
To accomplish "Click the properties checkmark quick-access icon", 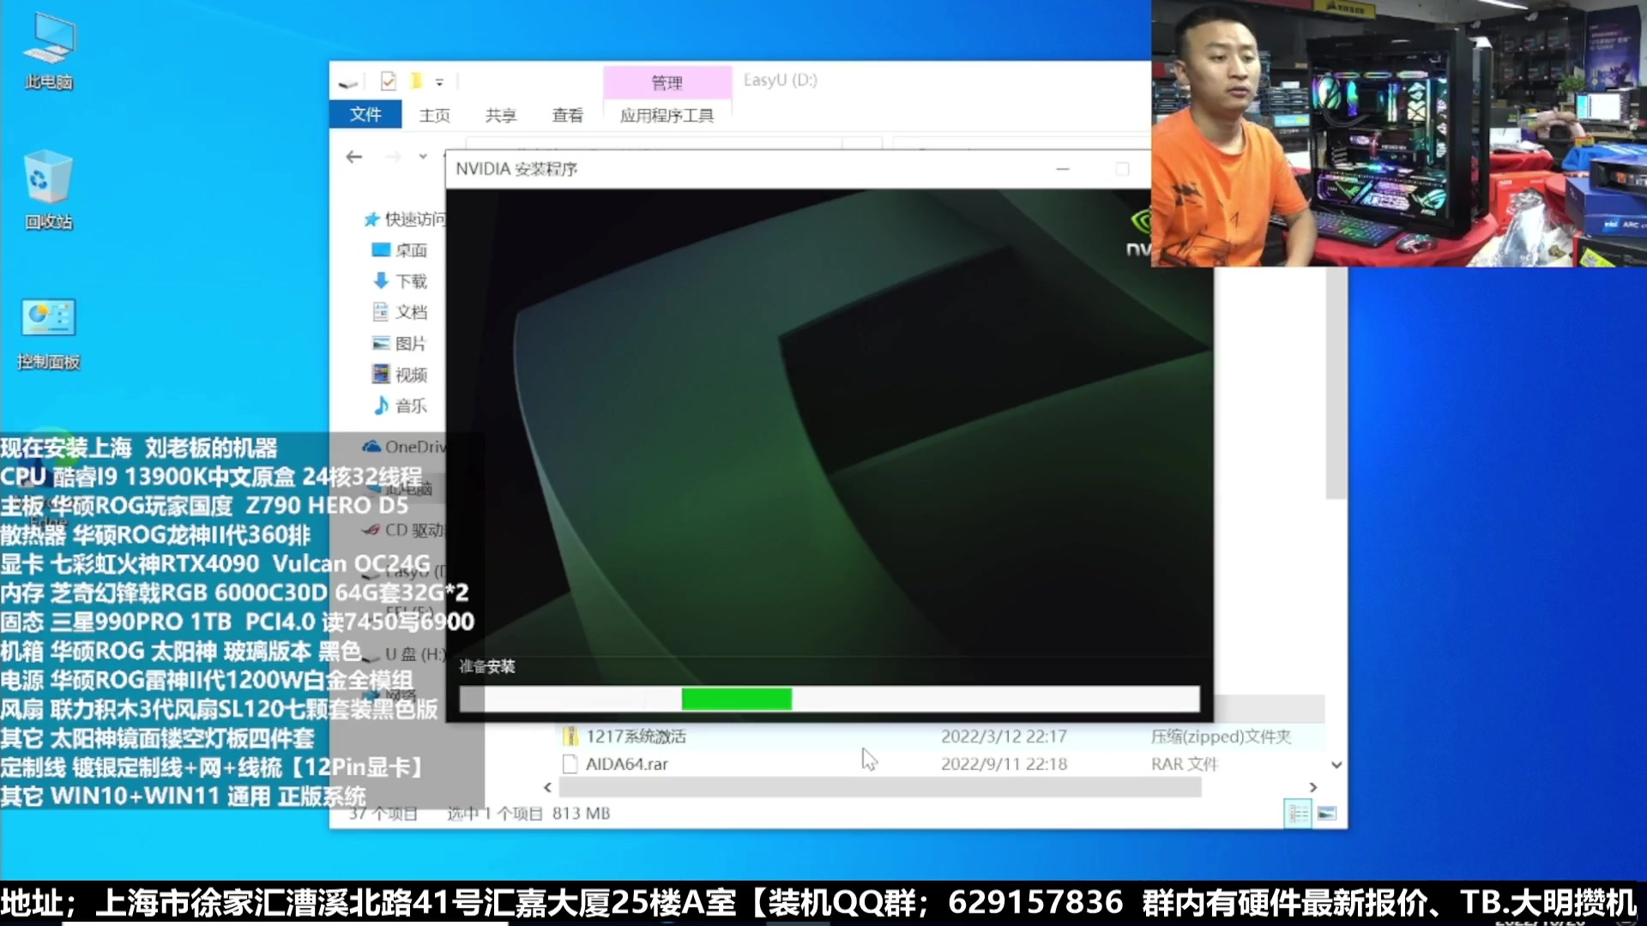I will point(388,81).
